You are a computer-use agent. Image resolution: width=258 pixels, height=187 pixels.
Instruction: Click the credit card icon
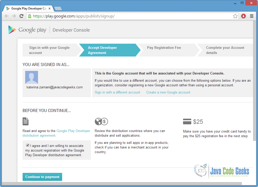187,122
